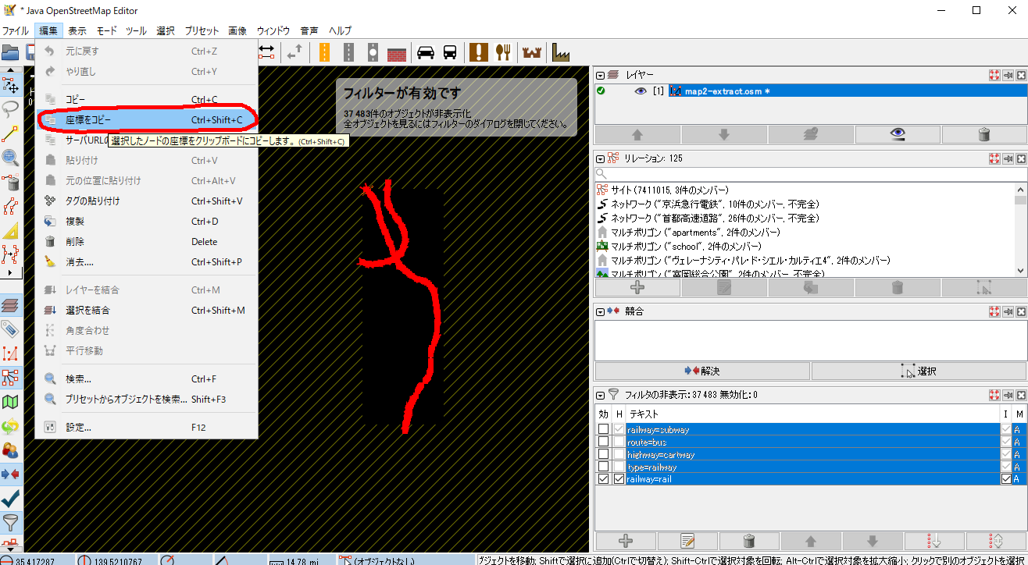1028x565 pixels.
Task: Uncheck the enabled box for railway=rail filter
Action: 603,479
